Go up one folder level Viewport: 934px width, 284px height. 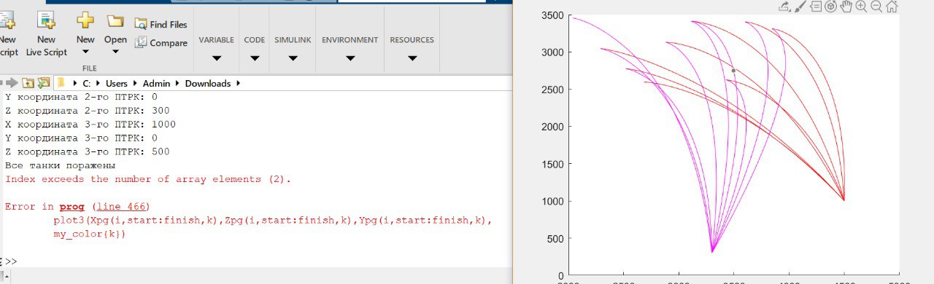pos(28,83)
